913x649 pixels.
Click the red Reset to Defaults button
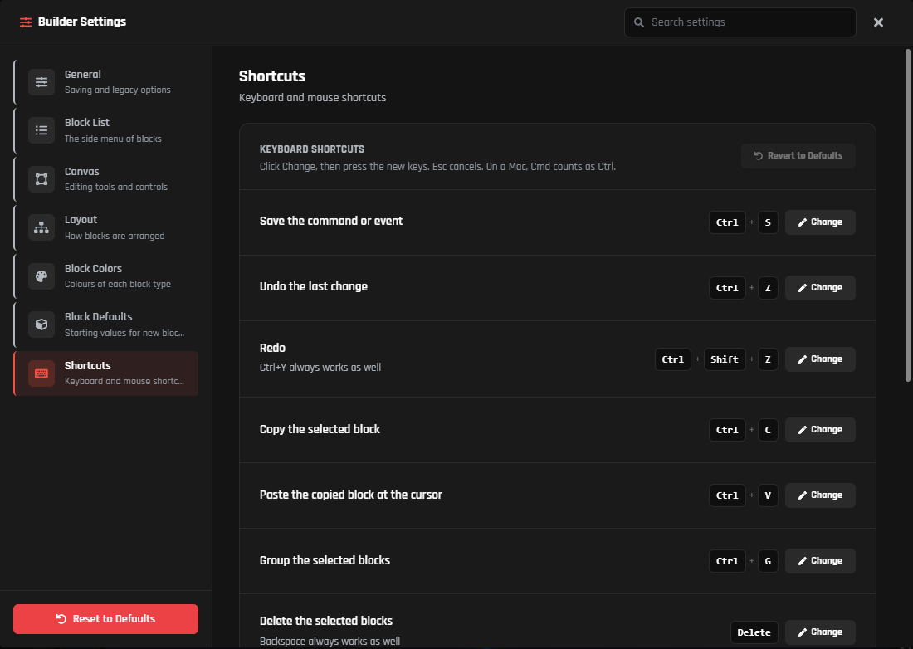pyautogui.click(x=106, y=619)
